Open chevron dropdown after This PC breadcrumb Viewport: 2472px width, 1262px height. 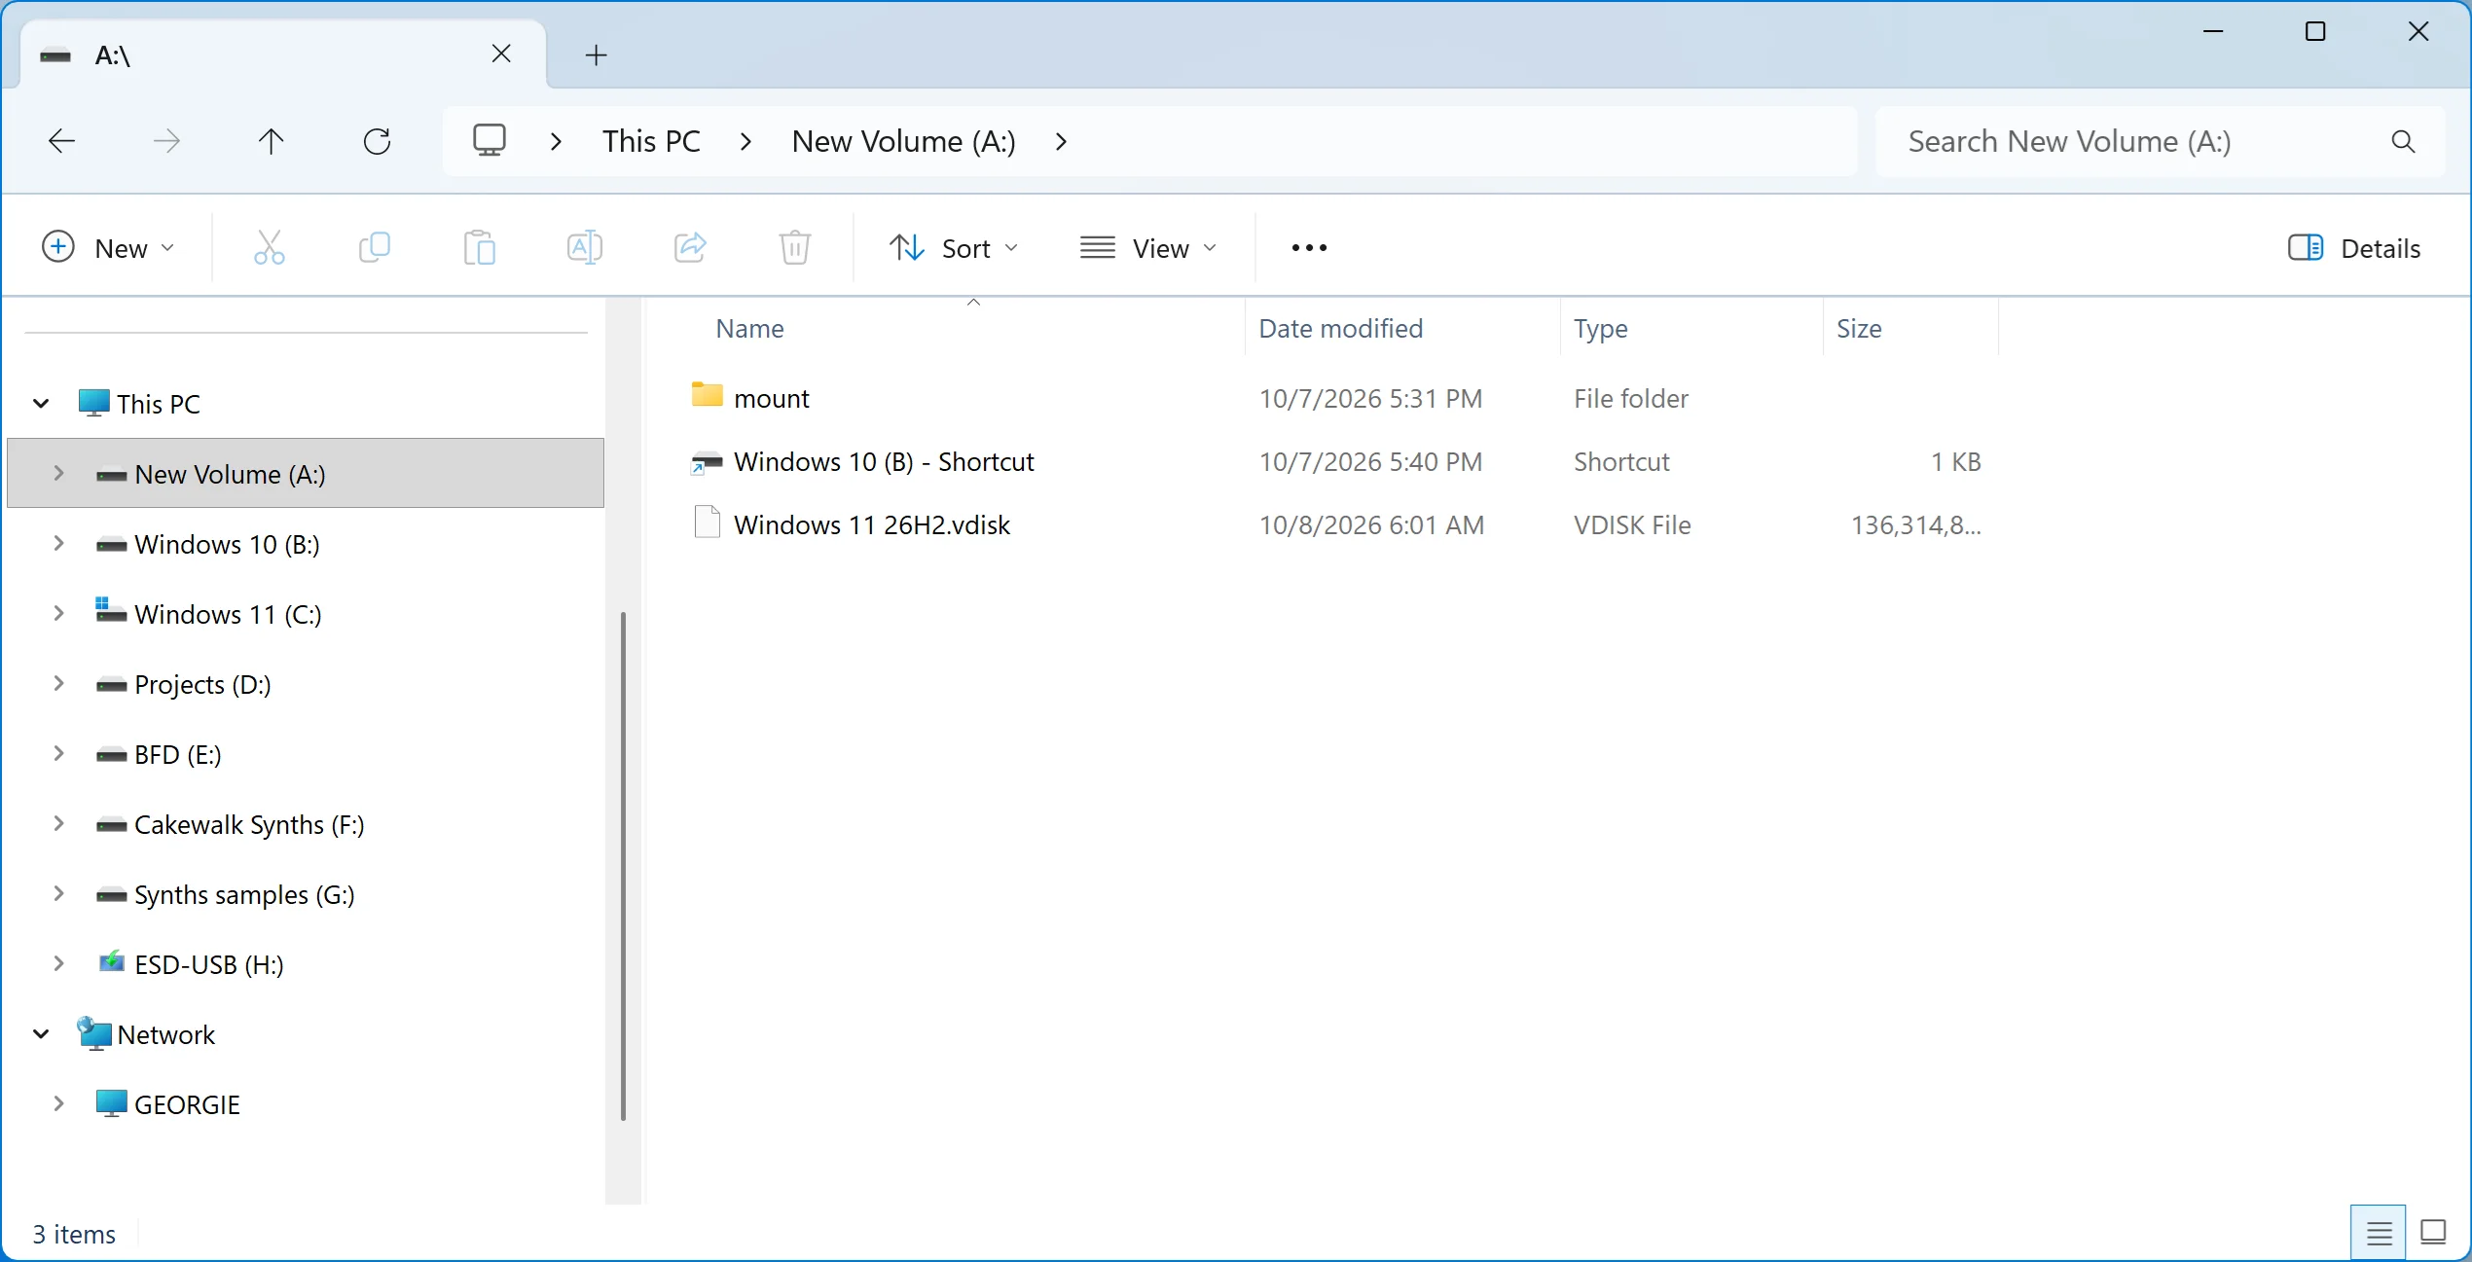[x=745, y=142]
